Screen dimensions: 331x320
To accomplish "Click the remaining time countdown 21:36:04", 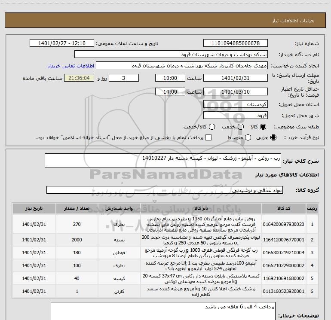I will (x=79, y=78).
